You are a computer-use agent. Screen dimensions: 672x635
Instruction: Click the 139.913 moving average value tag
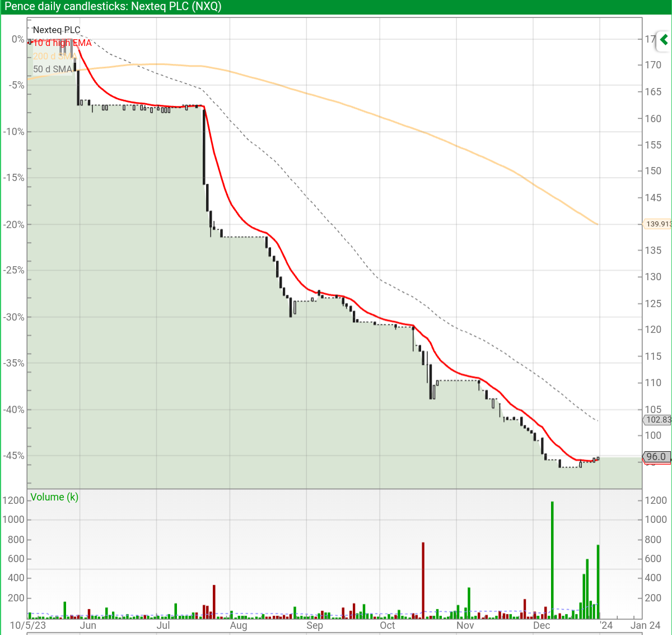658,224
